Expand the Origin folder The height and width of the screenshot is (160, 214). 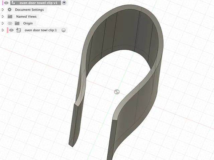click(x=3, y=23)
